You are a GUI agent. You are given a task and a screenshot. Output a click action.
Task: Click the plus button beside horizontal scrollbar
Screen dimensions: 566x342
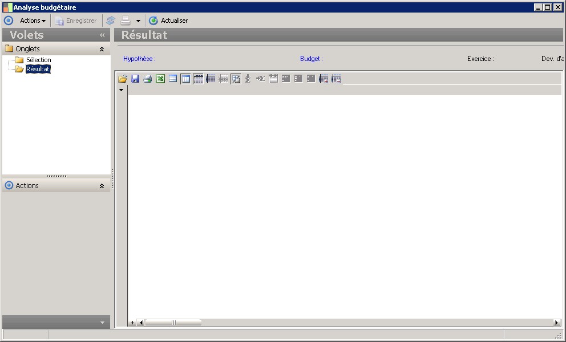click(x=132, y=323)
